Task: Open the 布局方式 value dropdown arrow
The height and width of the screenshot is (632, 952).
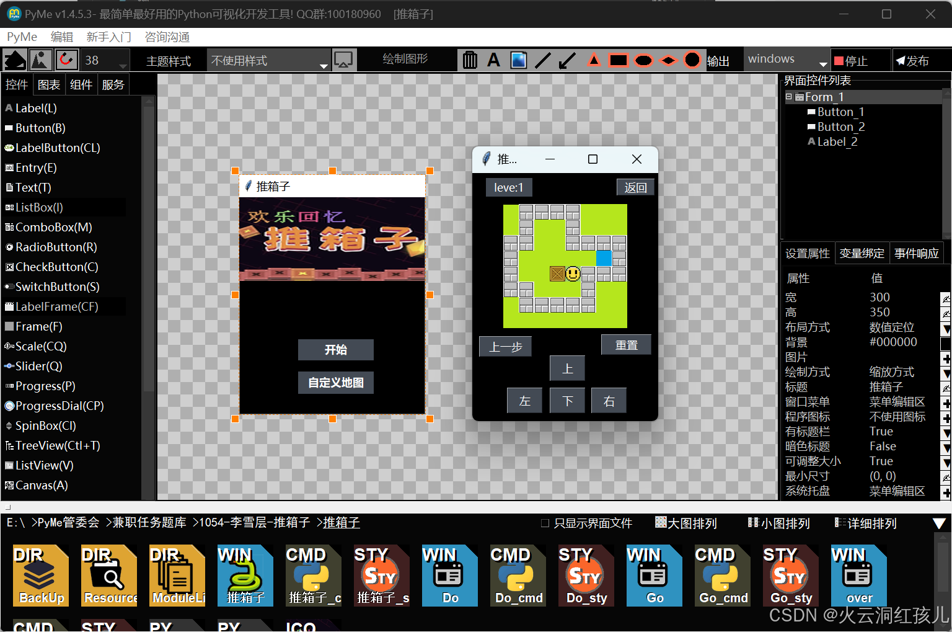Action: tap(946, 328)
